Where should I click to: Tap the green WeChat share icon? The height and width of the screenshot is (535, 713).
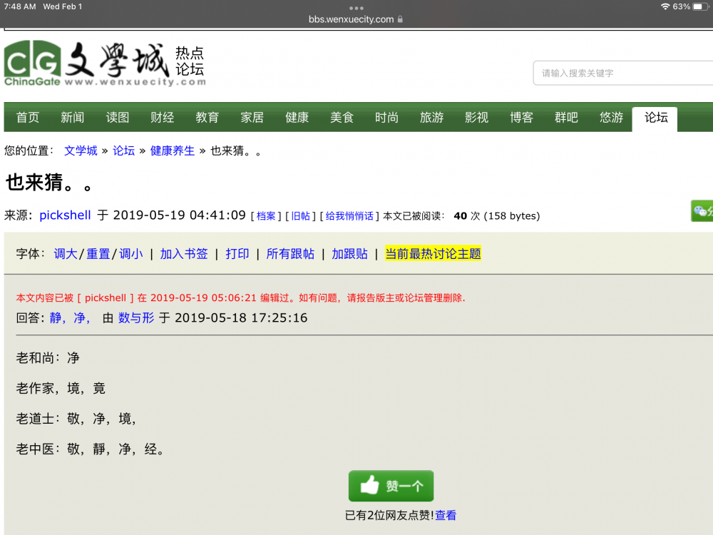pos(702,211)
